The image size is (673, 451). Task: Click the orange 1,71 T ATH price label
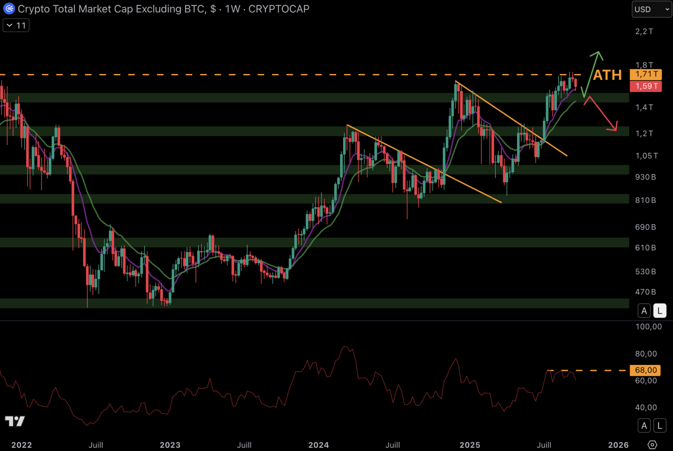[x=646, y=74]
